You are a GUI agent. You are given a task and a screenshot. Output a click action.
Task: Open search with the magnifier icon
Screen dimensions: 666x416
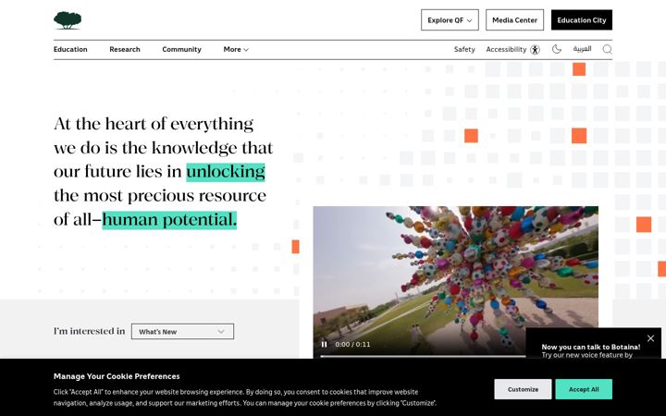[x=608, y=49]
